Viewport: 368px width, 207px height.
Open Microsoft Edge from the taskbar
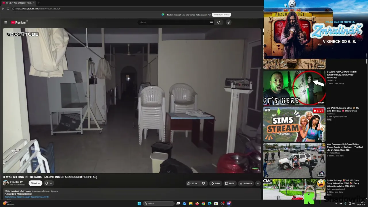pyautogui.click(x=210, y=204)
